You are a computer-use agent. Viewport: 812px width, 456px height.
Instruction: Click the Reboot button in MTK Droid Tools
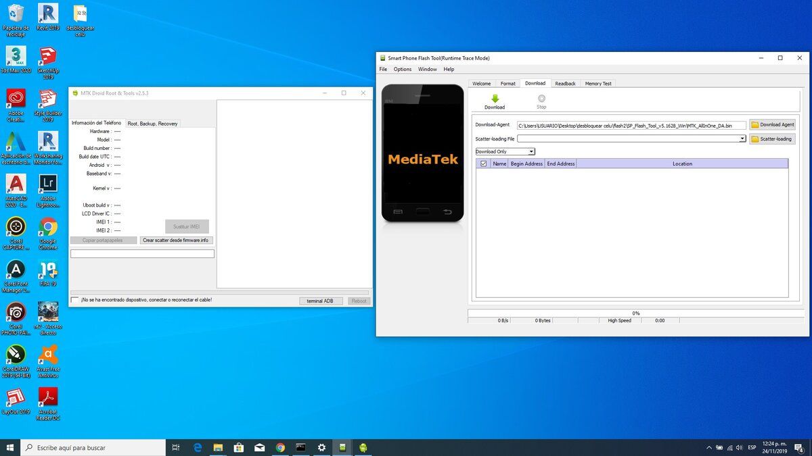coord(359,301)
